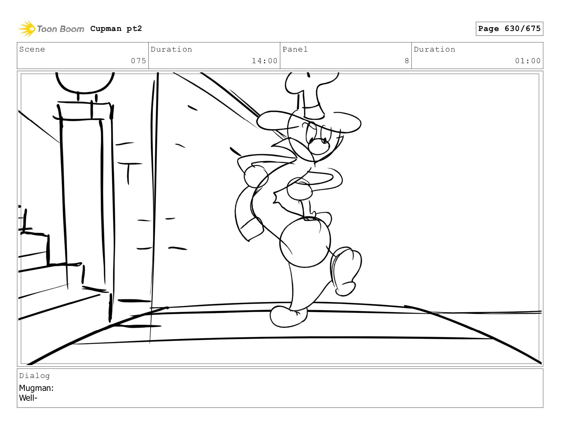Click the 'Page 630/675' page indicator
The height and width of the screenshot is (433, 561).
click(x=509, y=29)
